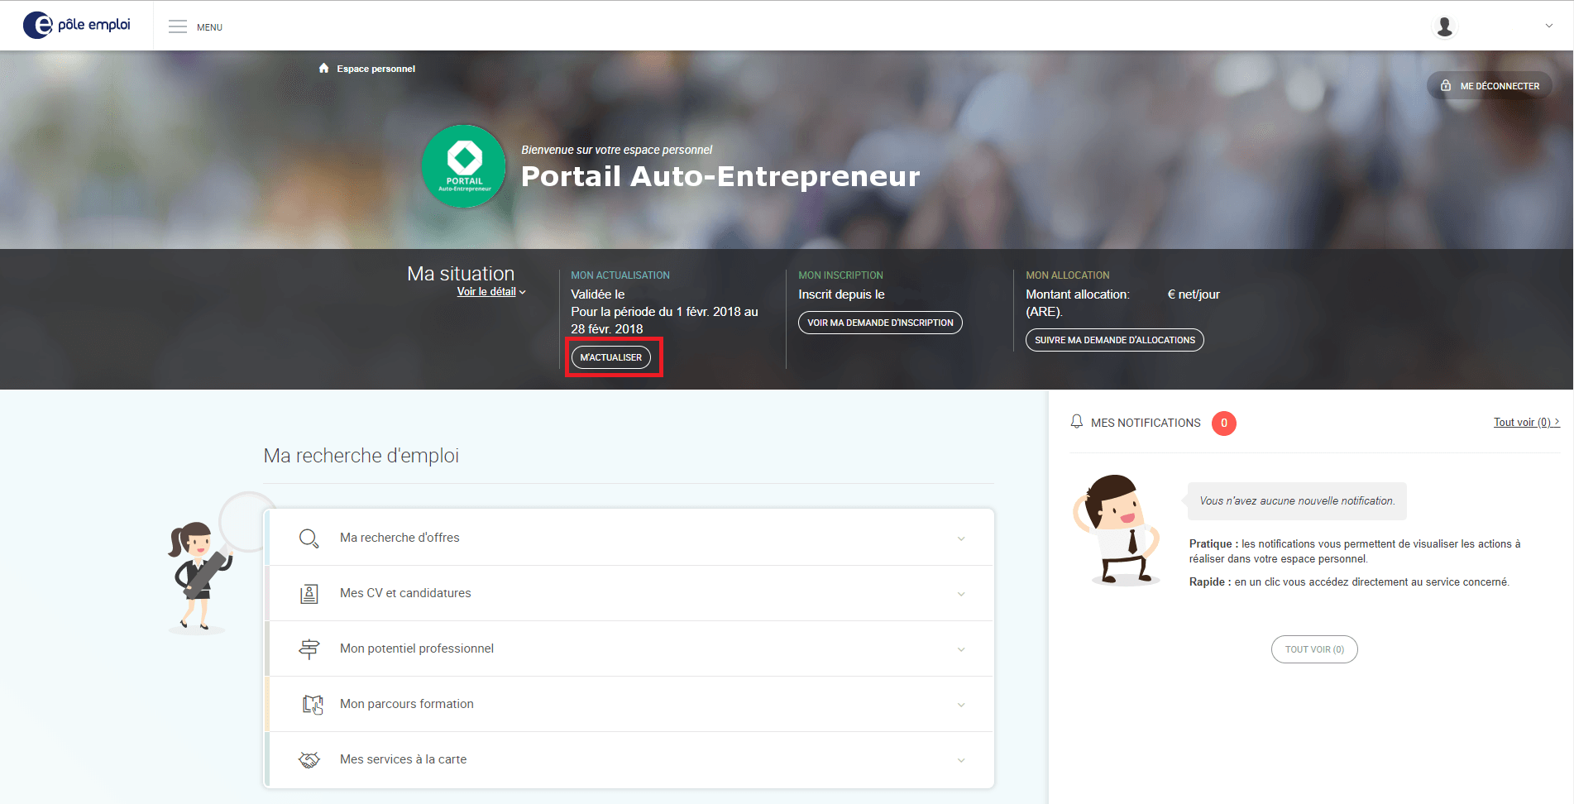Expand the account dropdown chevron
This screenshot has width=1574, height=804.
tap(1548, 26)
